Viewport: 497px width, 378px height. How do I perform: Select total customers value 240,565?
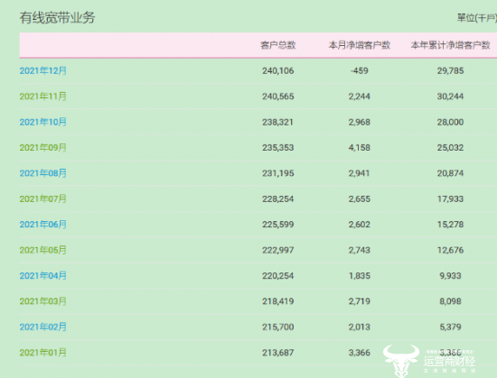[278, 97]
